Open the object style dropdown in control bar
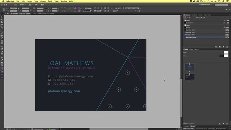231x130 pixels. pos(140,8)
